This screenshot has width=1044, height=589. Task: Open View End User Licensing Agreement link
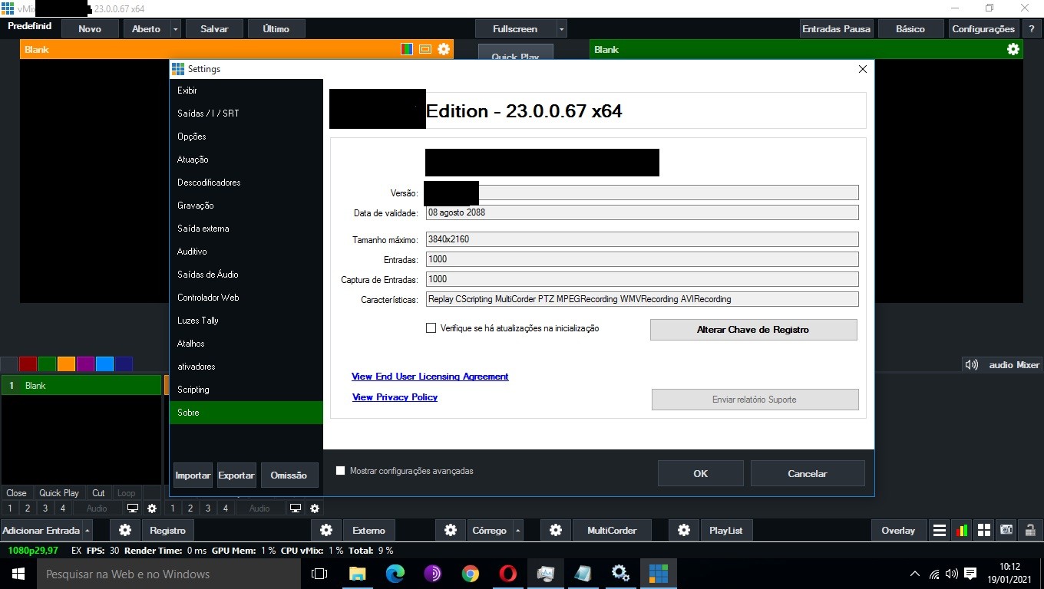tap(430, 377)
